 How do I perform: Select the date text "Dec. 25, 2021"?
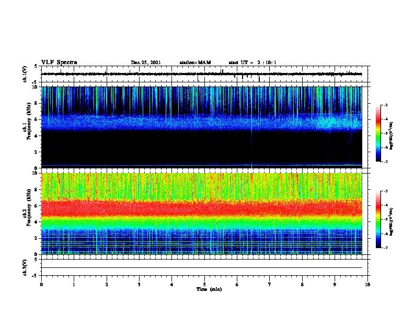point(146,63)
